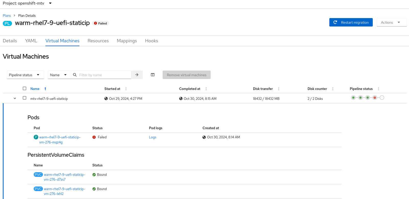Open the Project openshift-mtv selector
This screenshot has height=199, width=409.
click(x=27, y=3)
